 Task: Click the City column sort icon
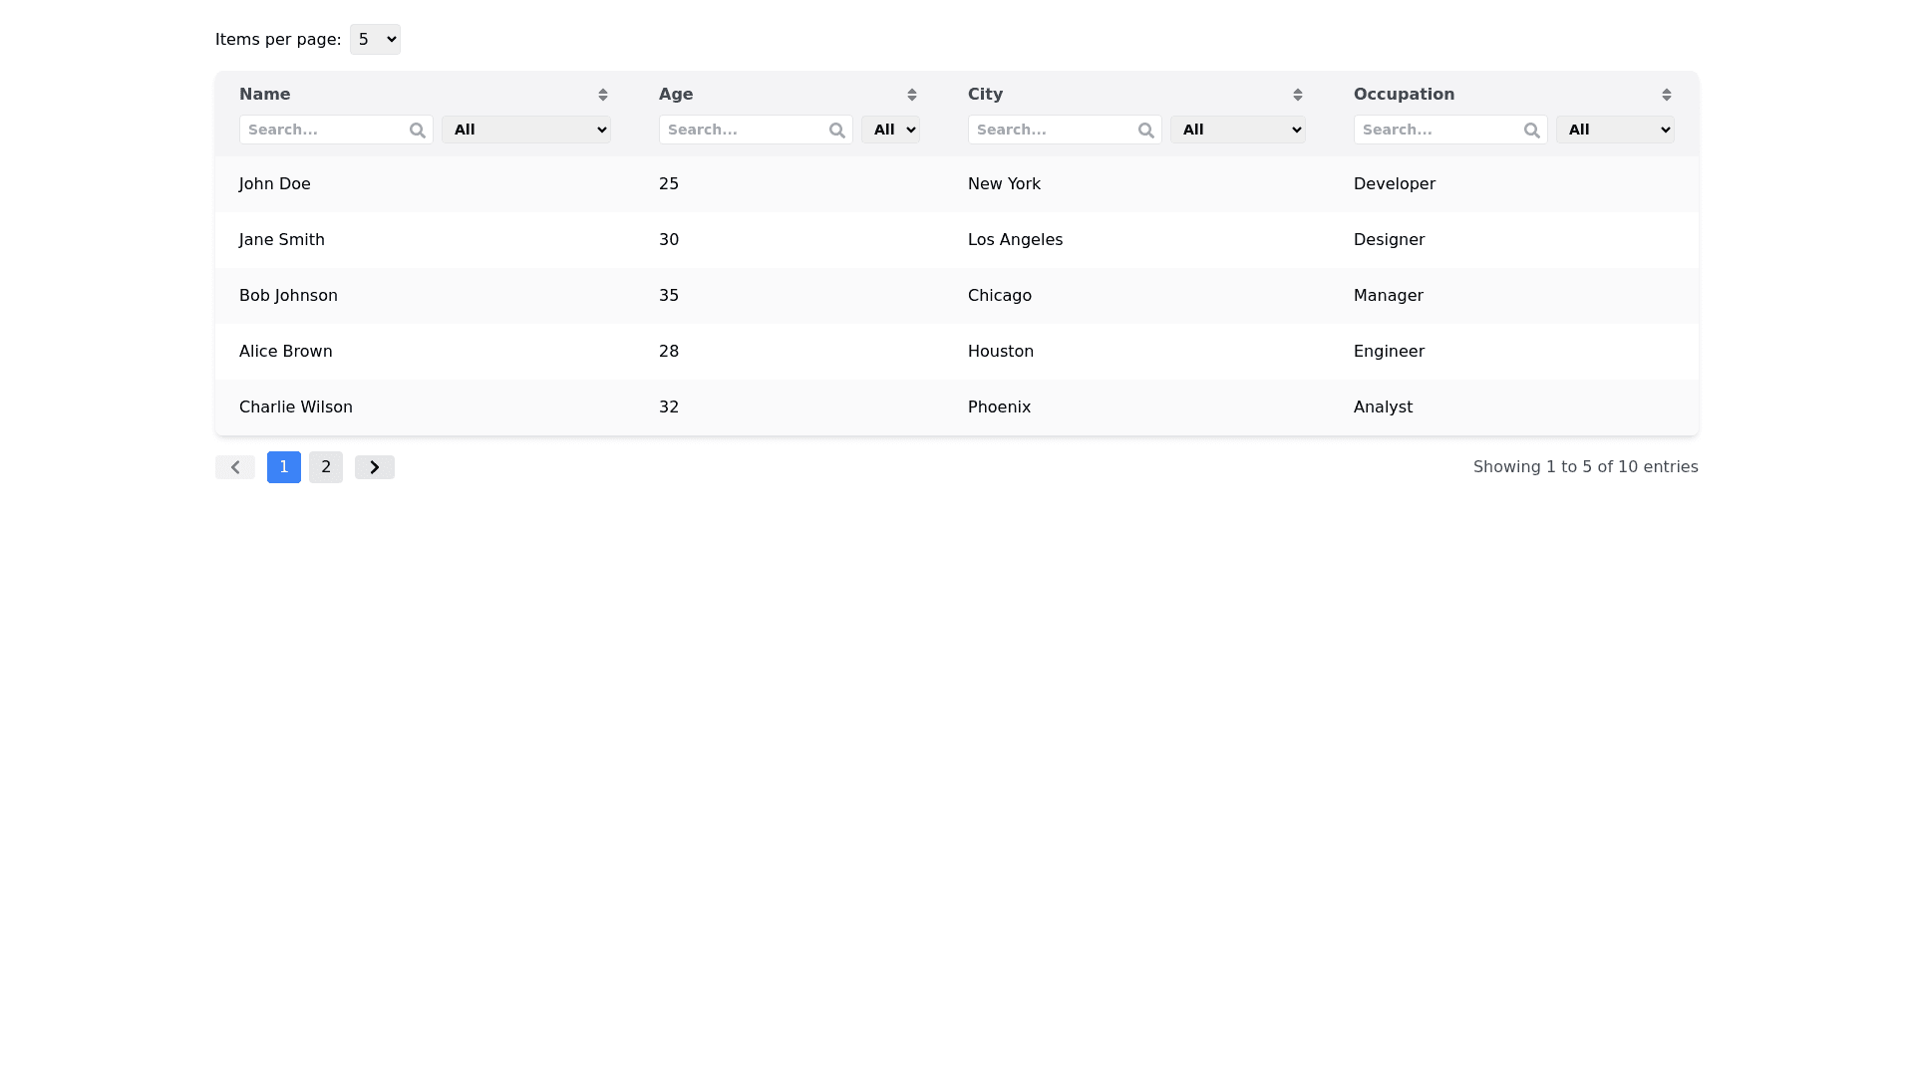[x=1297, y=95]
